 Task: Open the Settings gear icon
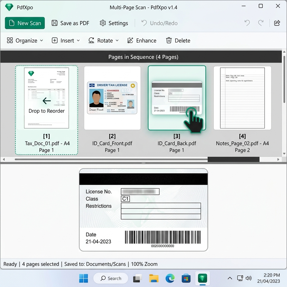(x=103, y=23)
